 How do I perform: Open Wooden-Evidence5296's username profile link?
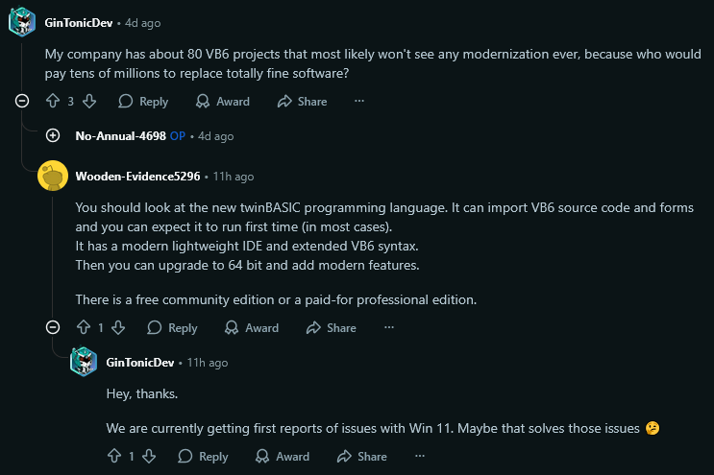[137, 177]
